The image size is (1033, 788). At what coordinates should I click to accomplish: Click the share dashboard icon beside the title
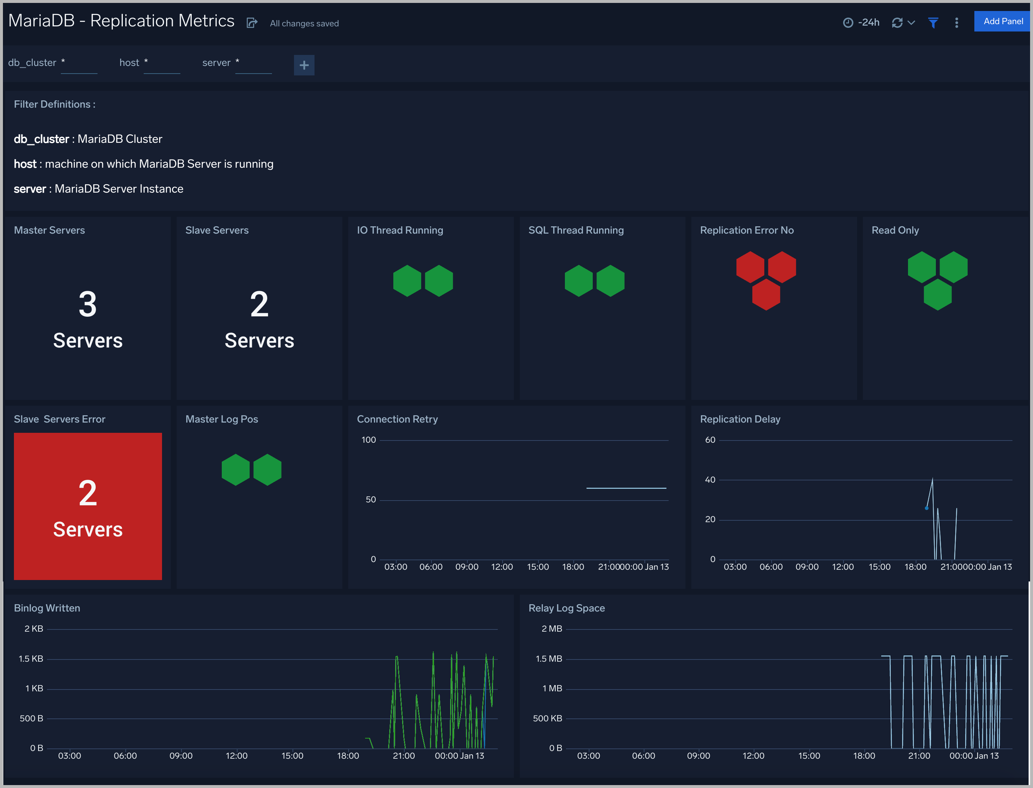[253, 22]
